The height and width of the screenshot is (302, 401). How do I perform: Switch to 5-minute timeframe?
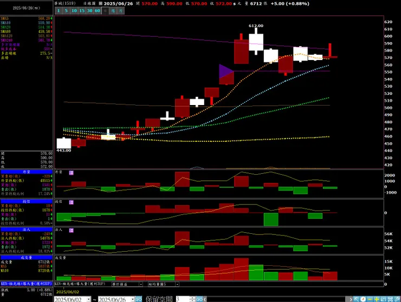pyautogui.click(x=66, y=11)
